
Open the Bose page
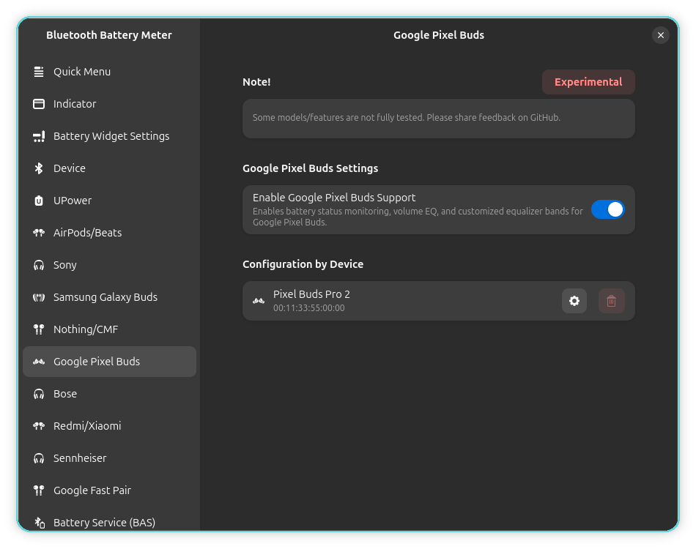click(x=109, y=394)
